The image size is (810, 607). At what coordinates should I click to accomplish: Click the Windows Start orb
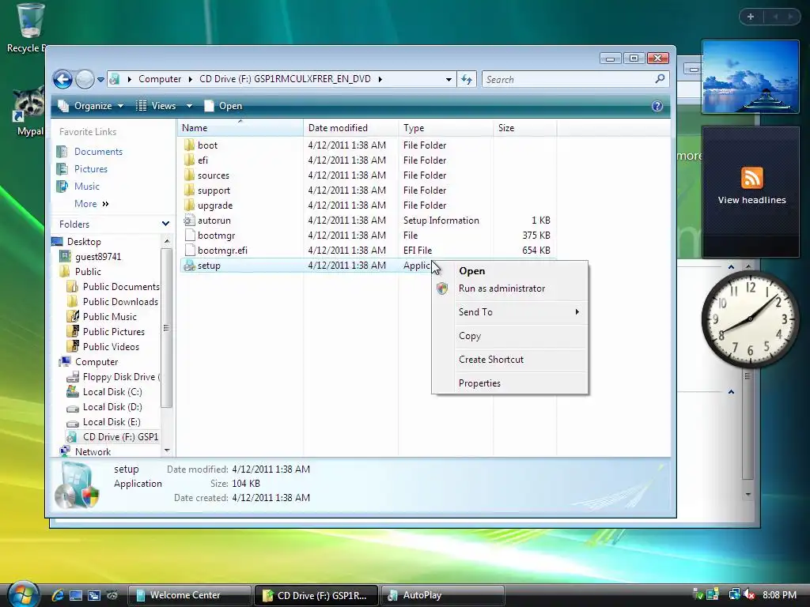coord(23,594)
